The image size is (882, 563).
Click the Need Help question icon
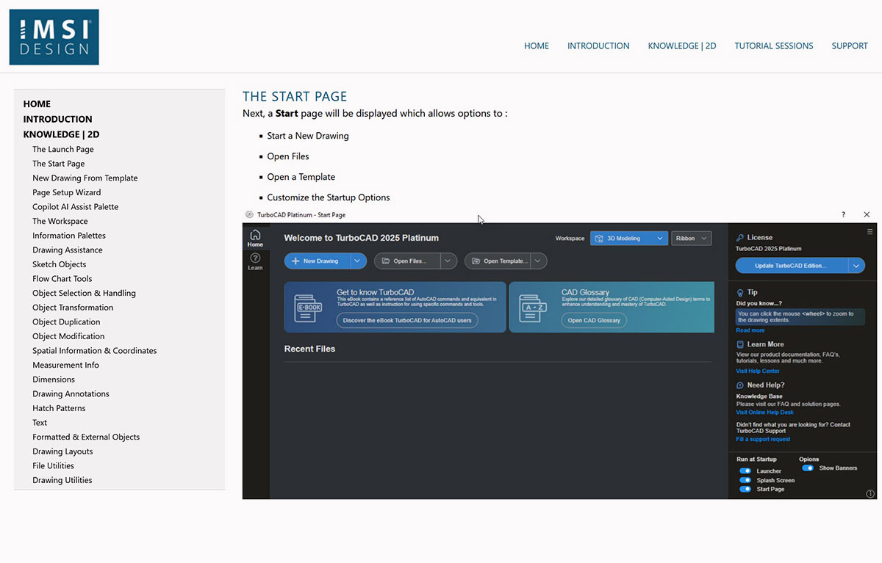(x=740, y=385)
